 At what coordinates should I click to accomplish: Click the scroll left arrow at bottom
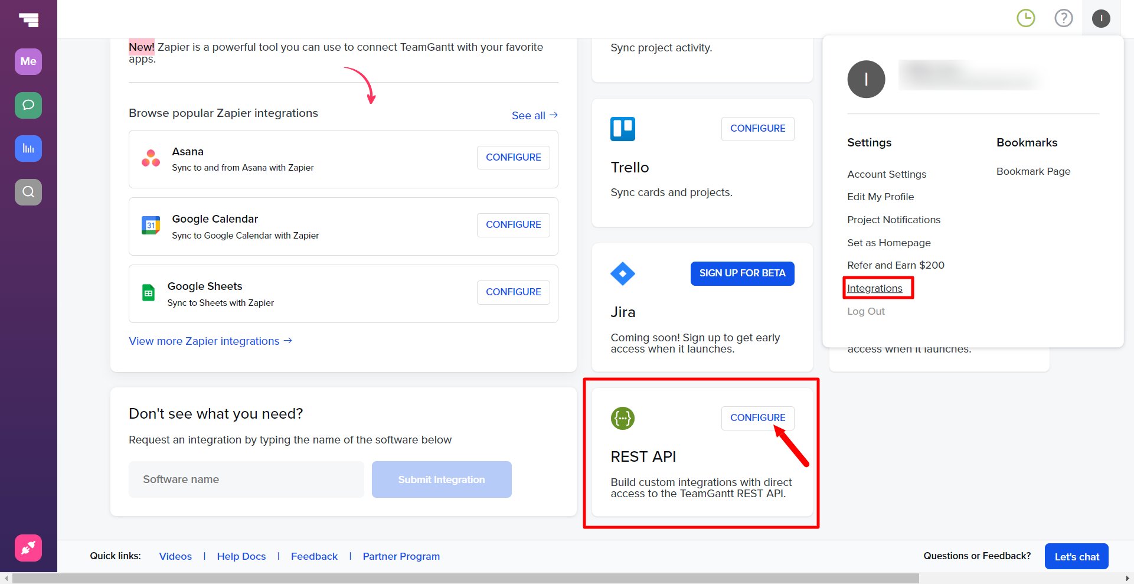[x=5, y=578]
